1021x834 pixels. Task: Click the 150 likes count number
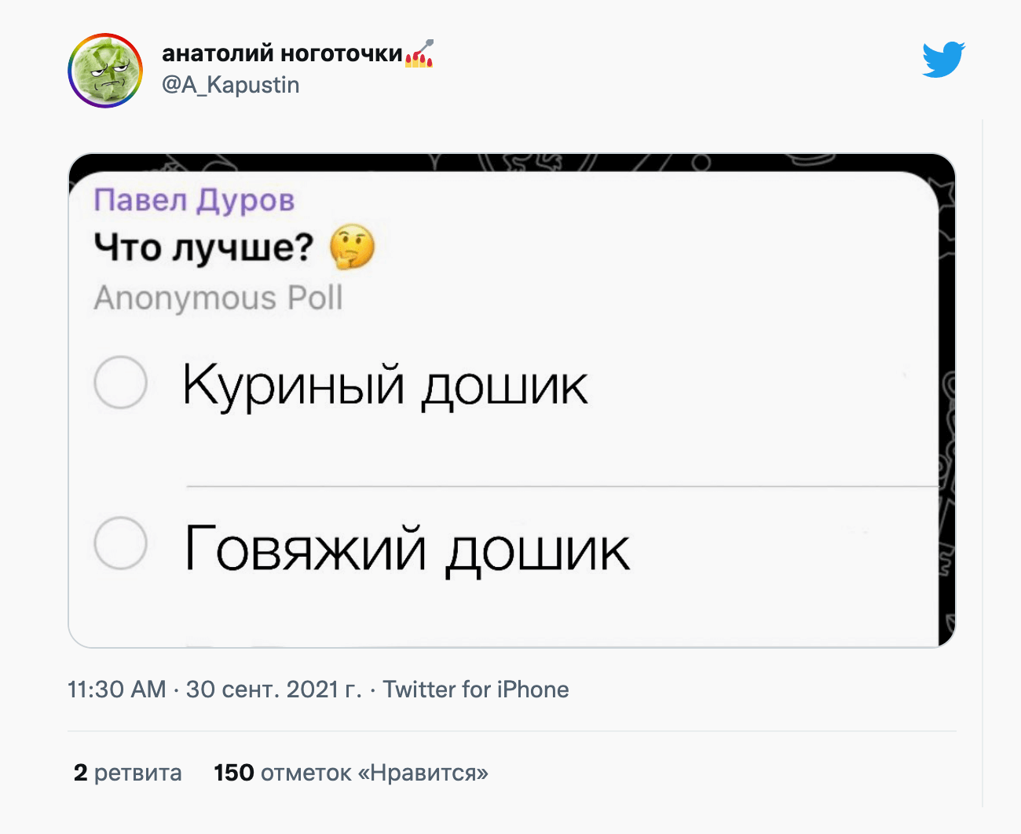233,773
